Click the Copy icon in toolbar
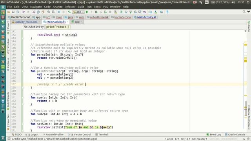Screen dimensions: 251x141 coord(38,12)
